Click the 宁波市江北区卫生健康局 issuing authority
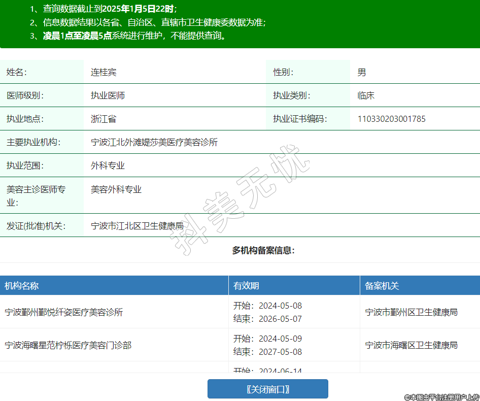Viewport: 480px width, 401px height. click(137, 226)
